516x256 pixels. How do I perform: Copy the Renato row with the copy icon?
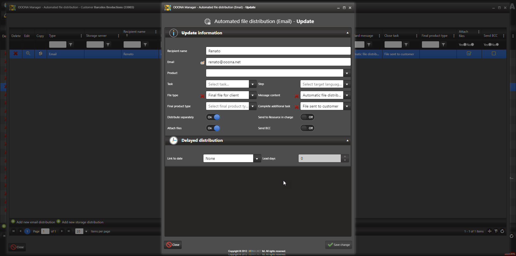tap(40, 54)
